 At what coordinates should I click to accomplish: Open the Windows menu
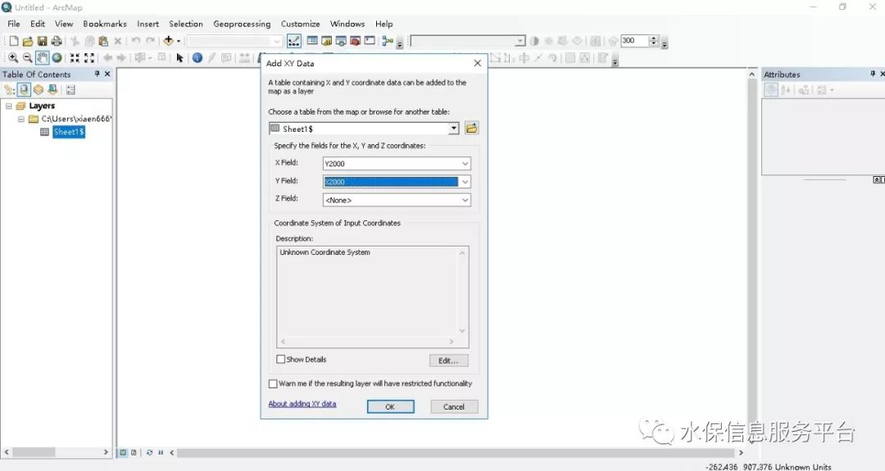click(x=347, y=24)
